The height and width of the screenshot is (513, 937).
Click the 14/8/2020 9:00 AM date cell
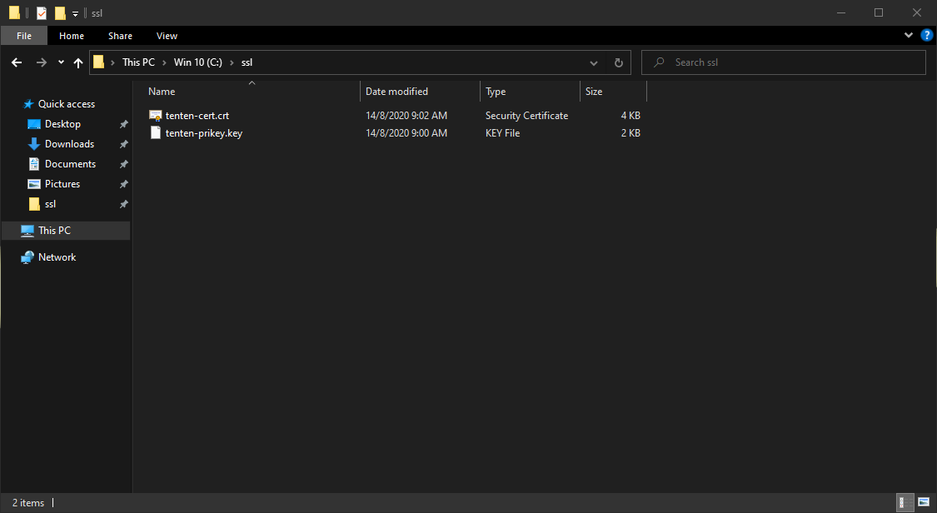(406, 132)
